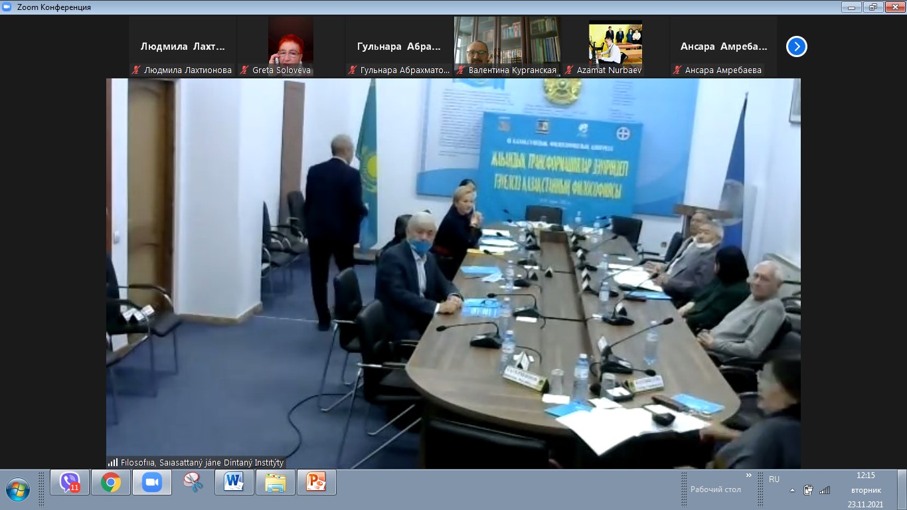Open Windows Explorer folder icon
Viewport: 907px width, 510px height.
pos(275,482)
